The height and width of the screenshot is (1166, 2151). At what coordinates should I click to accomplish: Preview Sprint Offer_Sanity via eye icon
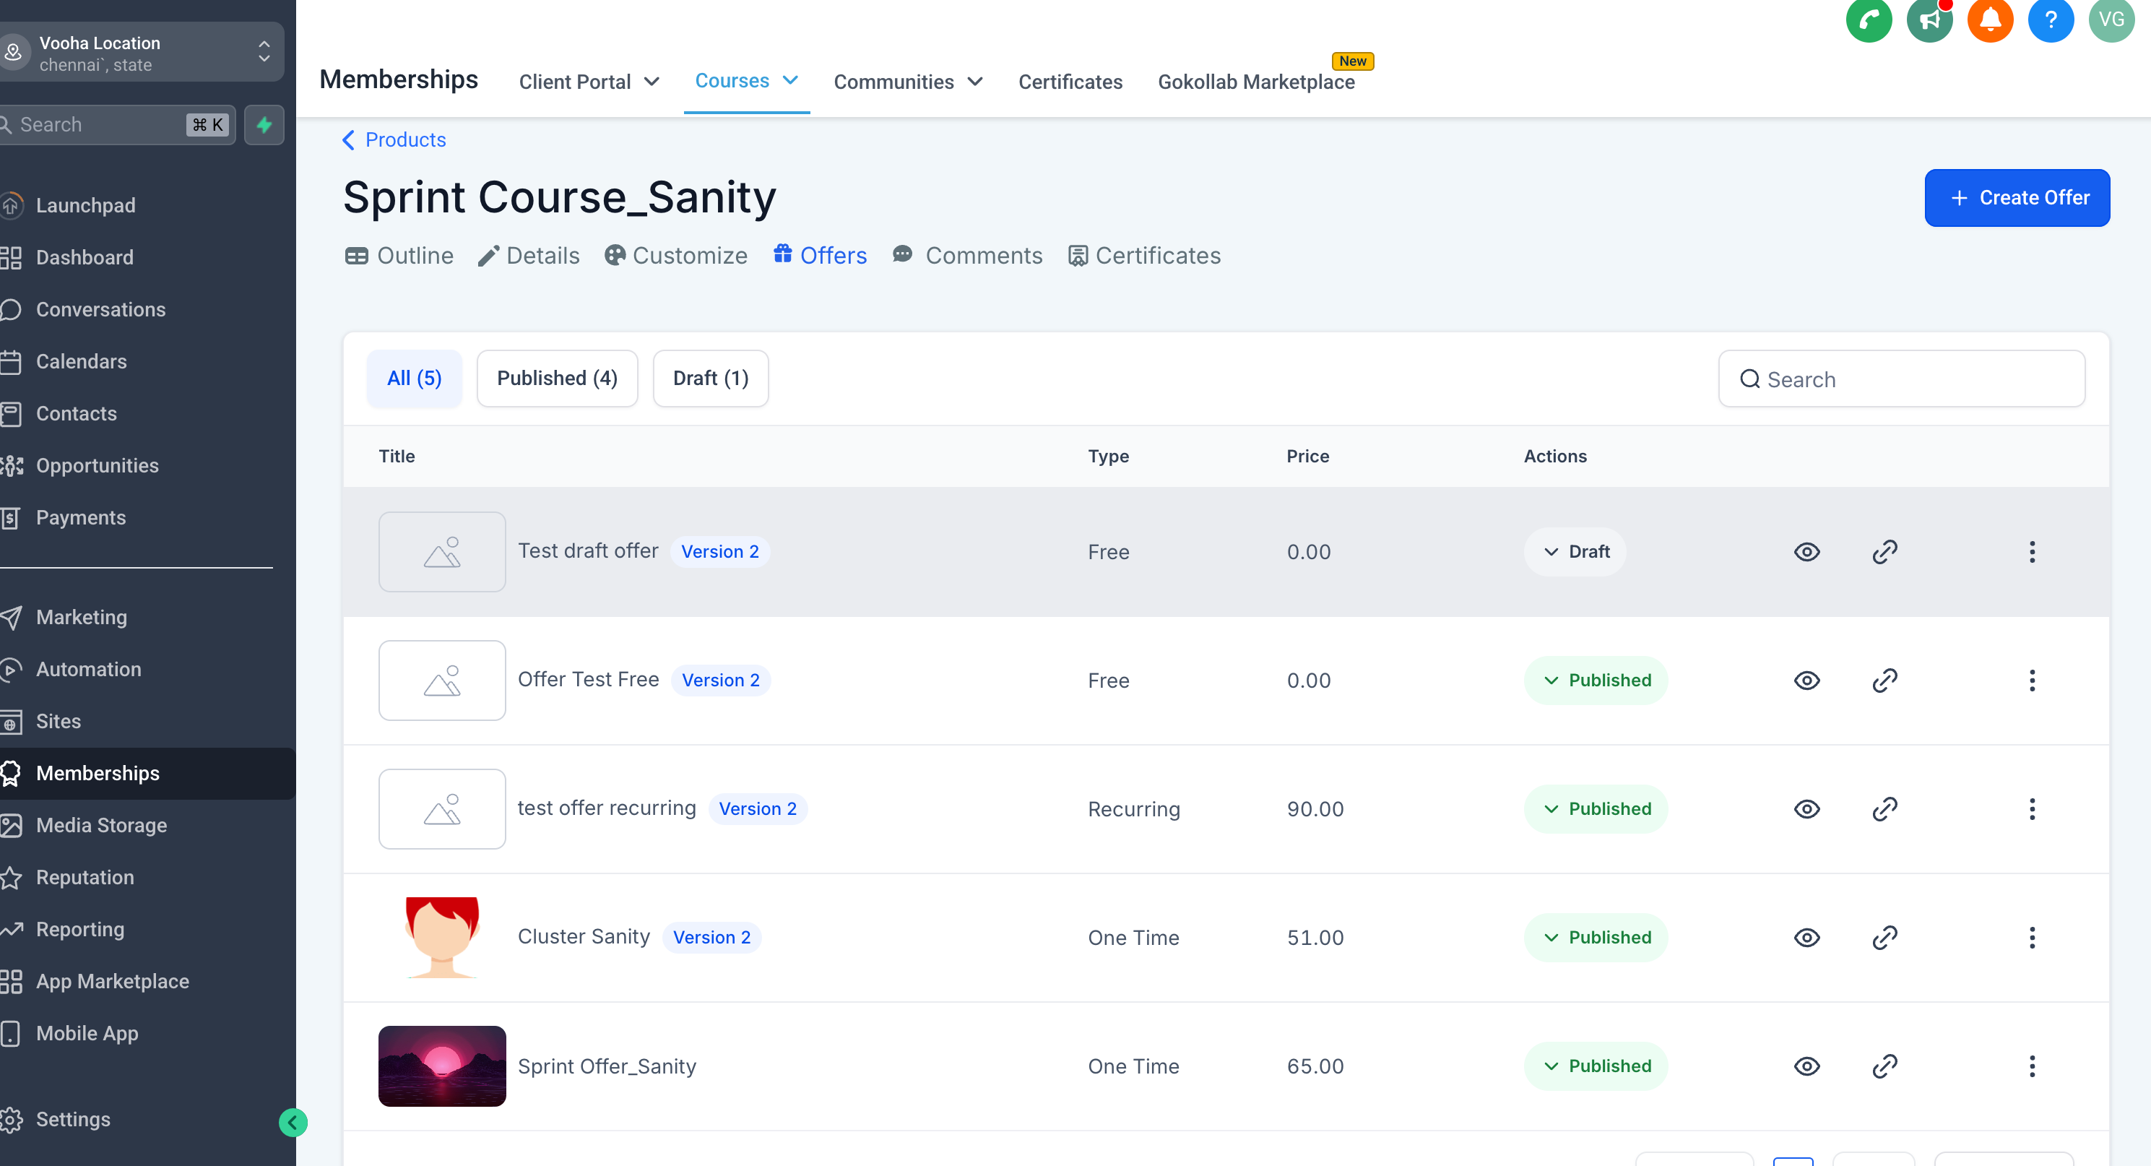point(1806,1066)
